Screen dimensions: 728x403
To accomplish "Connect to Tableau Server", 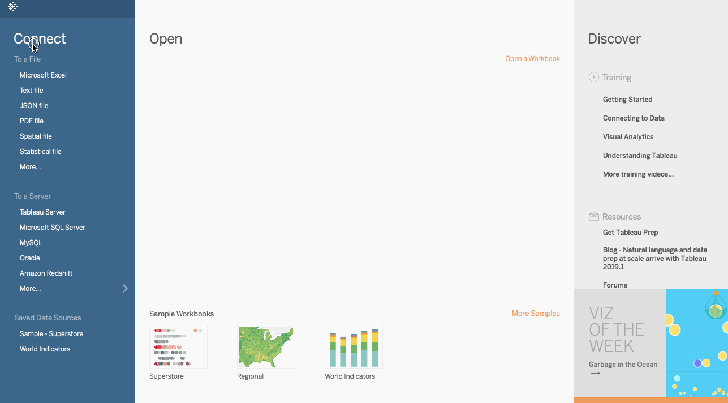I will pos(42,212).
